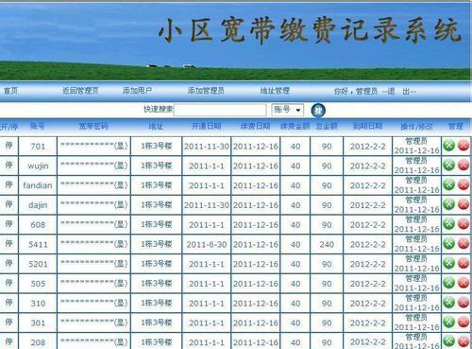The height and width of the screenshot is (349, 472).
Task: Click the 总金额 value 240 for account 5411
Action: point(327,244)
